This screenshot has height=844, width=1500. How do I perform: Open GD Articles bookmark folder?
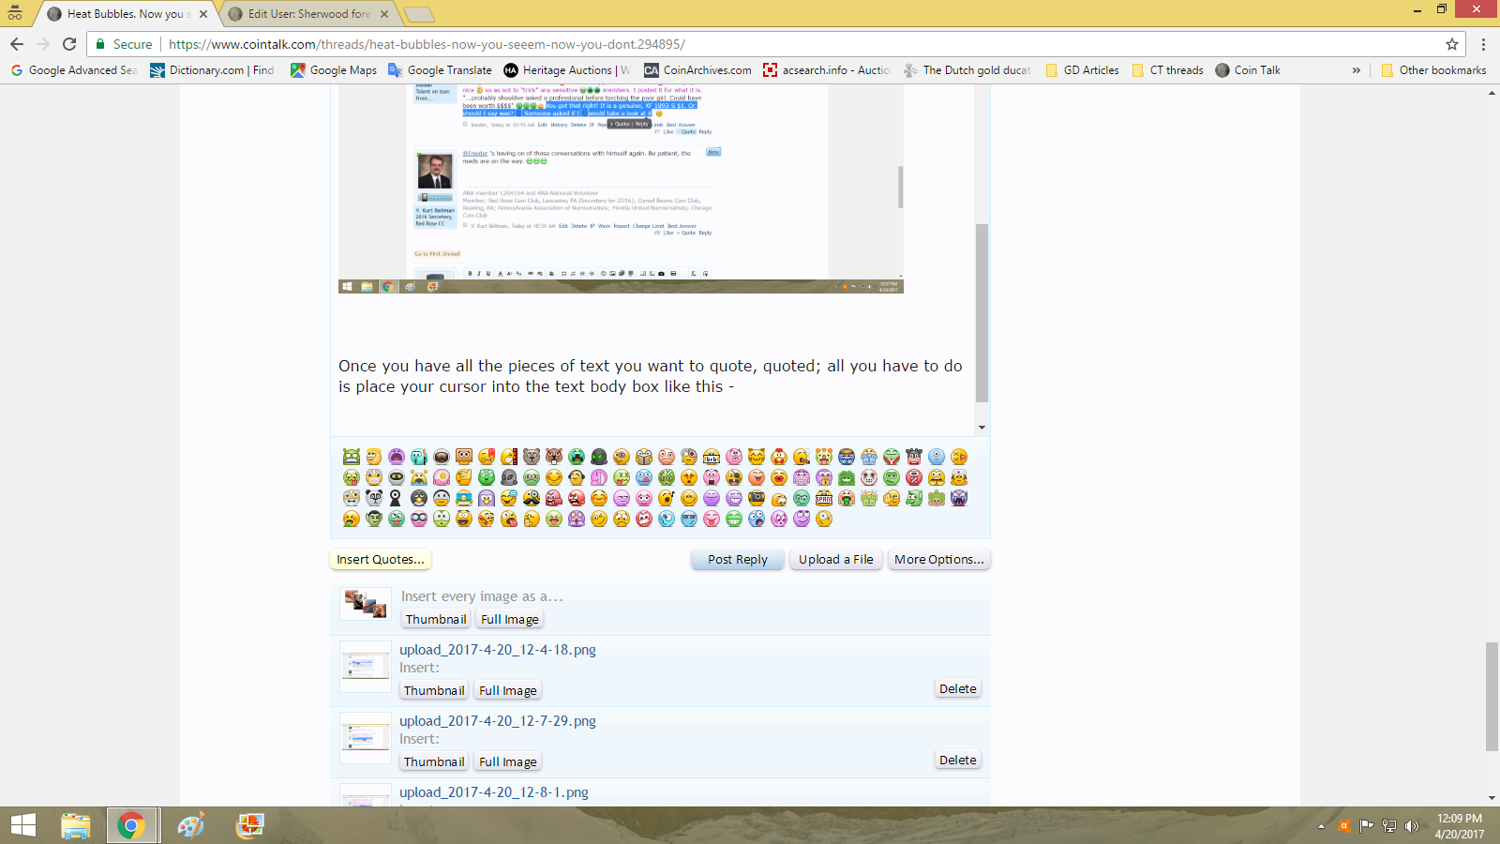click(1082, 70)
